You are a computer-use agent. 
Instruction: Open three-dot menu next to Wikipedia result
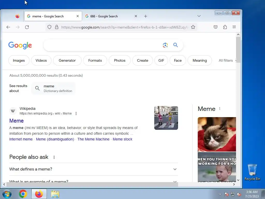coord(76,113)
